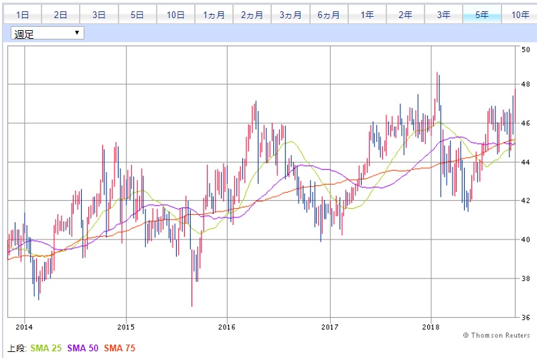The width and height of the screenshot is (537, 358).
Task: Click the 42 price axis label
Action: 526,201
